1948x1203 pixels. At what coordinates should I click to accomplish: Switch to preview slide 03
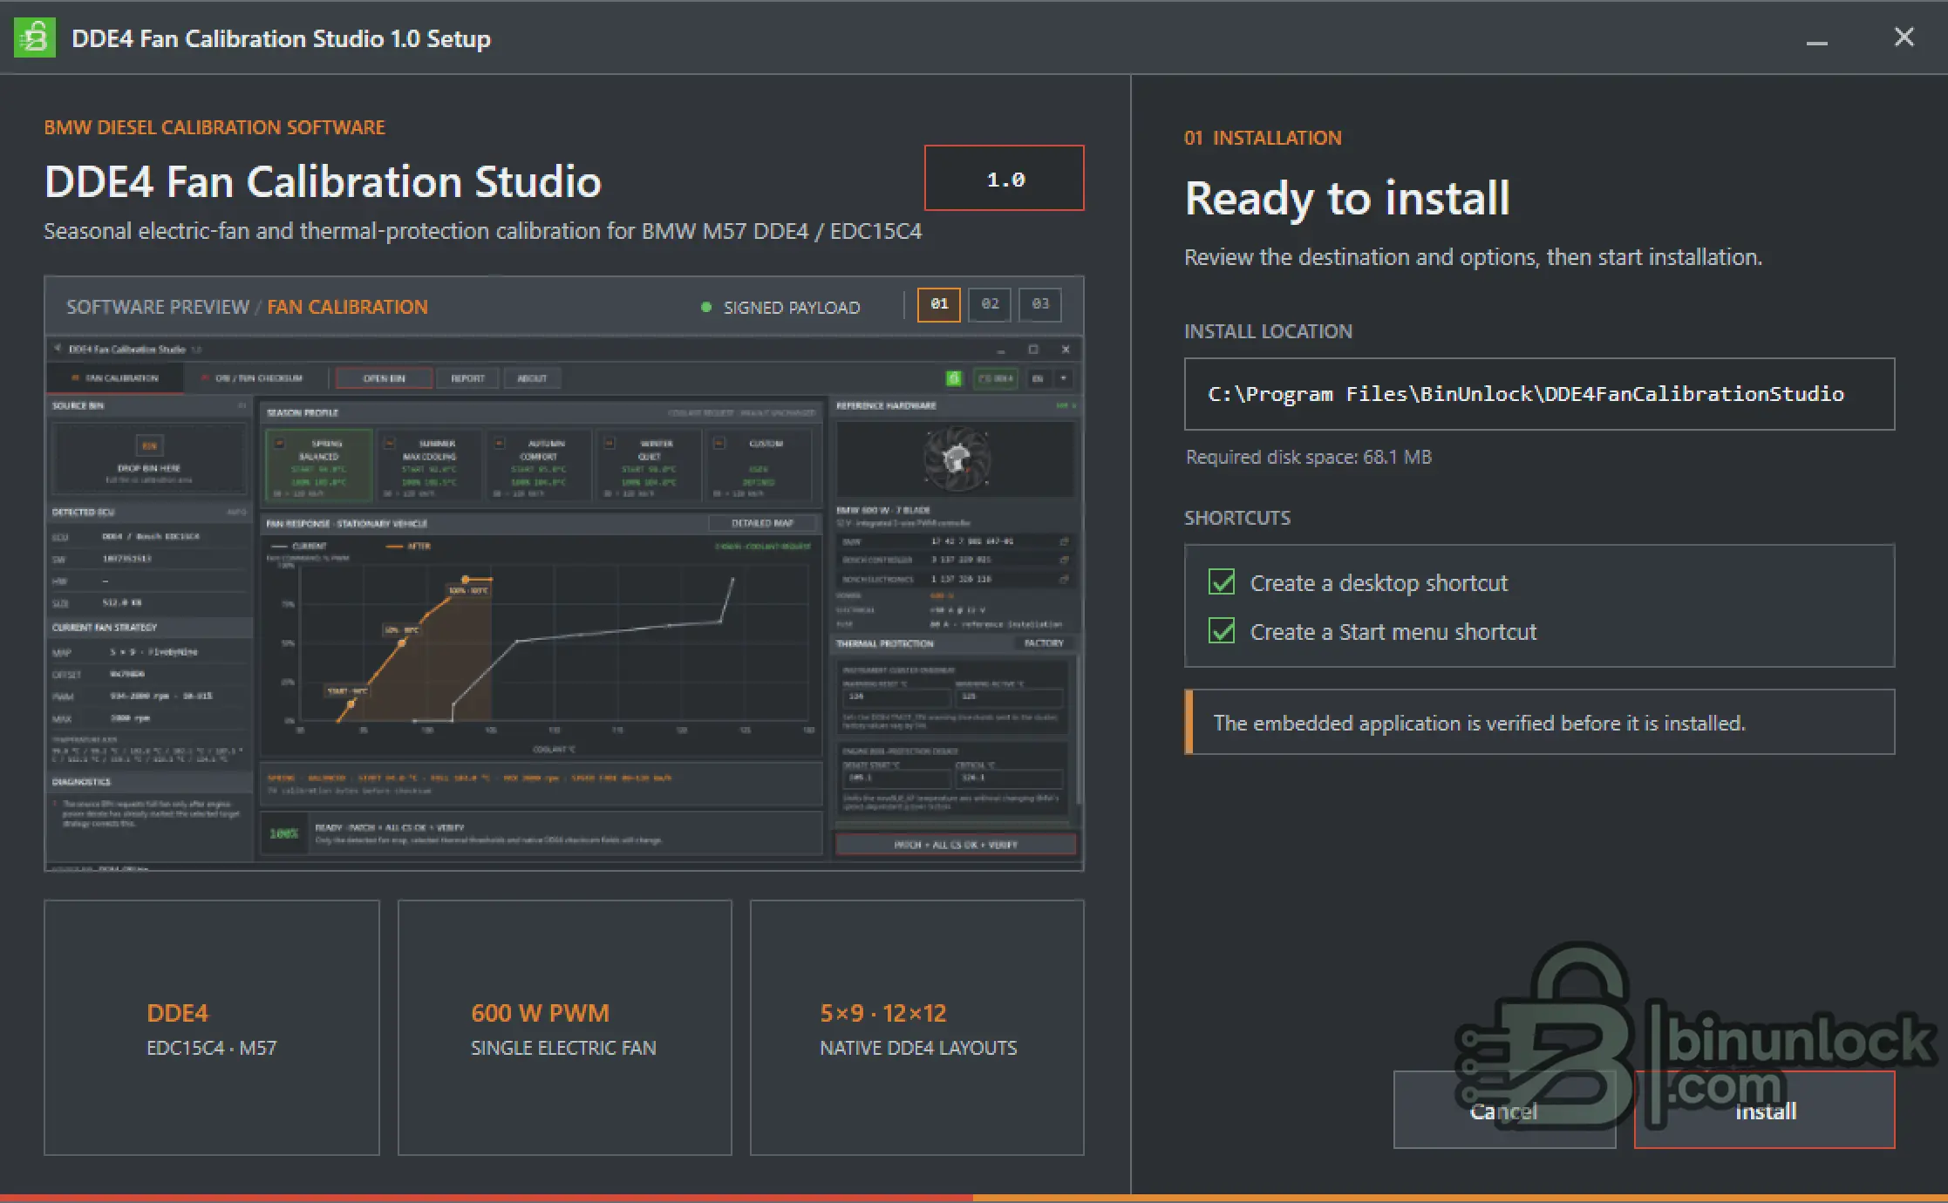pos(1040,304)
